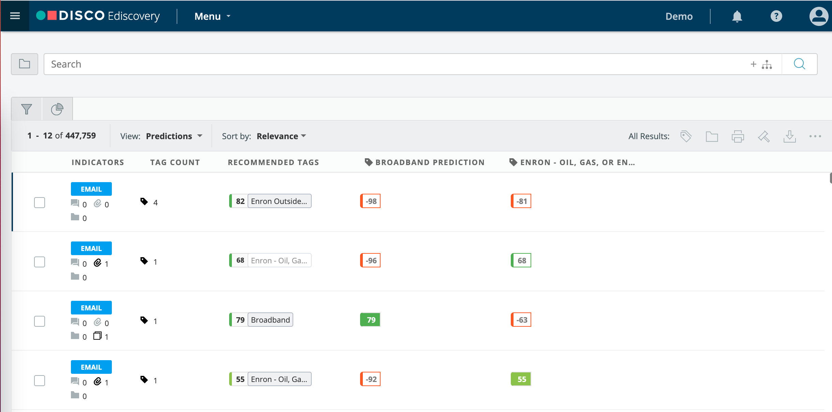Click the Enron Outside recommended tag
The image size is (832, 412).
(279, 201)
